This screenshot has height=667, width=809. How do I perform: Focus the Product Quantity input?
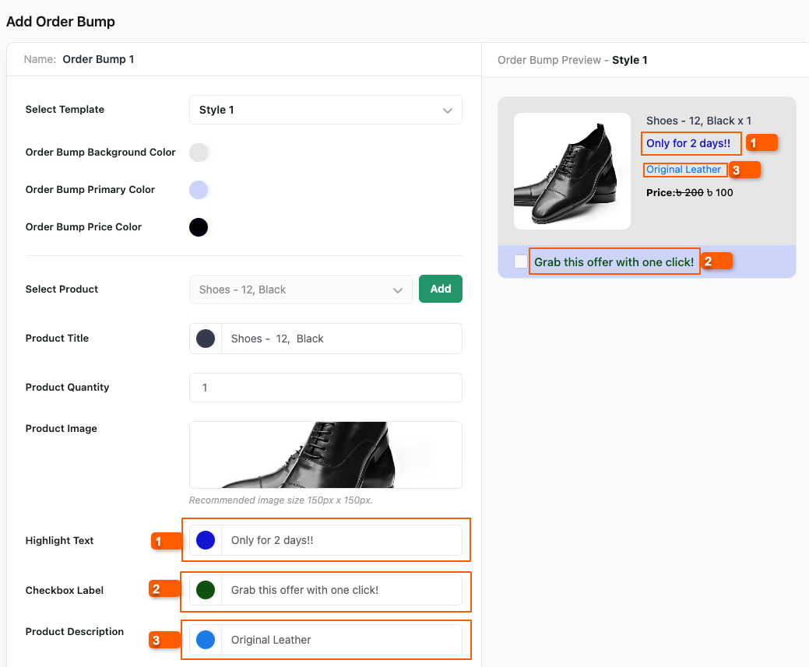coord(325,388)
